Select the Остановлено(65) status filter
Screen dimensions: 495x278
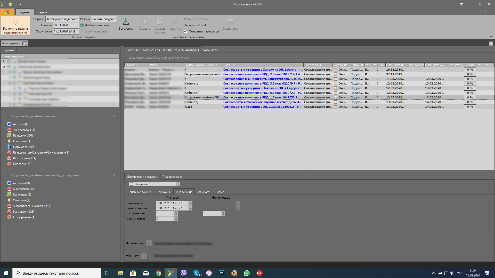coord(24,147)
